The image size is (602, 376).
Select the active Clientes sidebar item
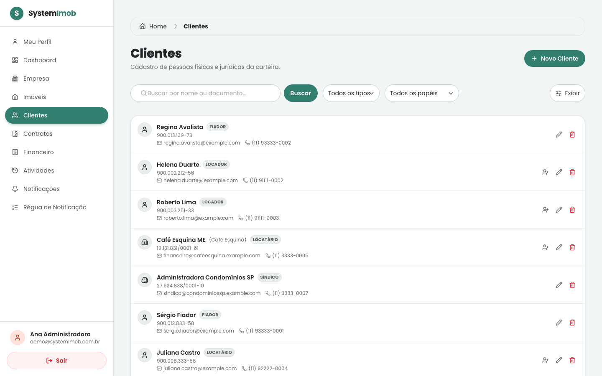point(56,115)
